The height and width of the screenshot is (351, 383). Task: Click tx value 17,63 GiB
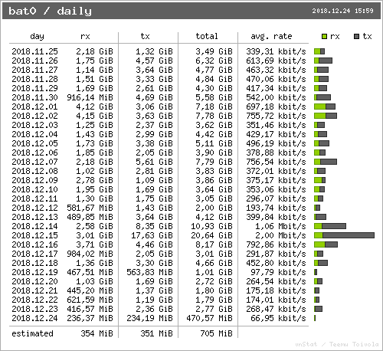click(152, 235)
